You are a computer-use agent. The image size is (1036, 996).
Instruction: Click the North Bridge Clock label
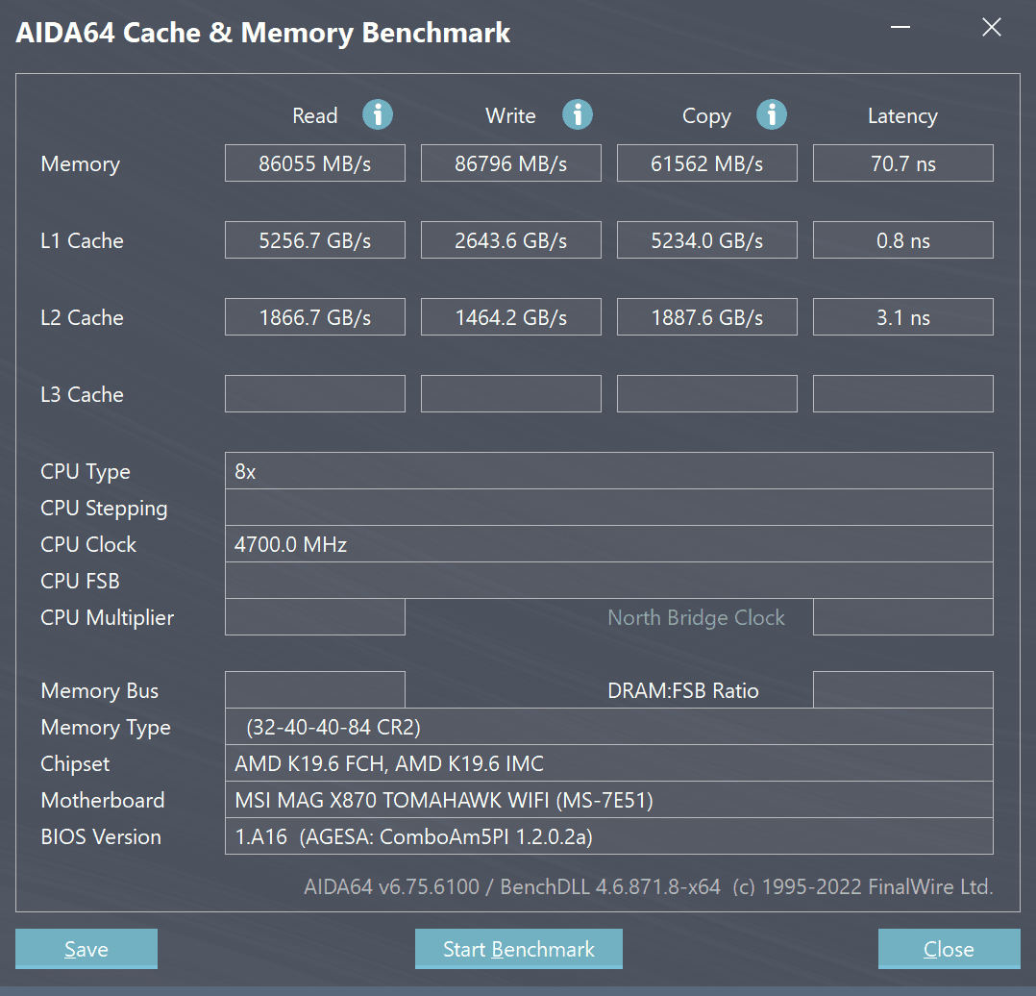(697, 618)
